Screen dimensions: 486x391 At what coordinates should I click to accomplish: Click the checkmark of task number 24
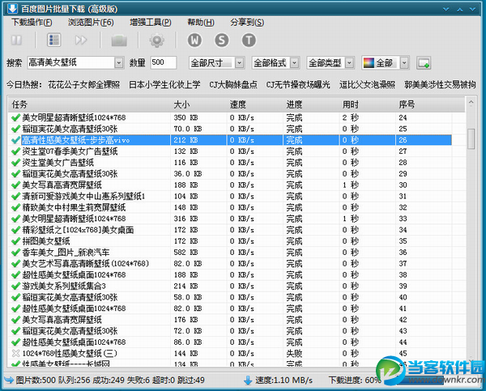(x=15, y=117)
